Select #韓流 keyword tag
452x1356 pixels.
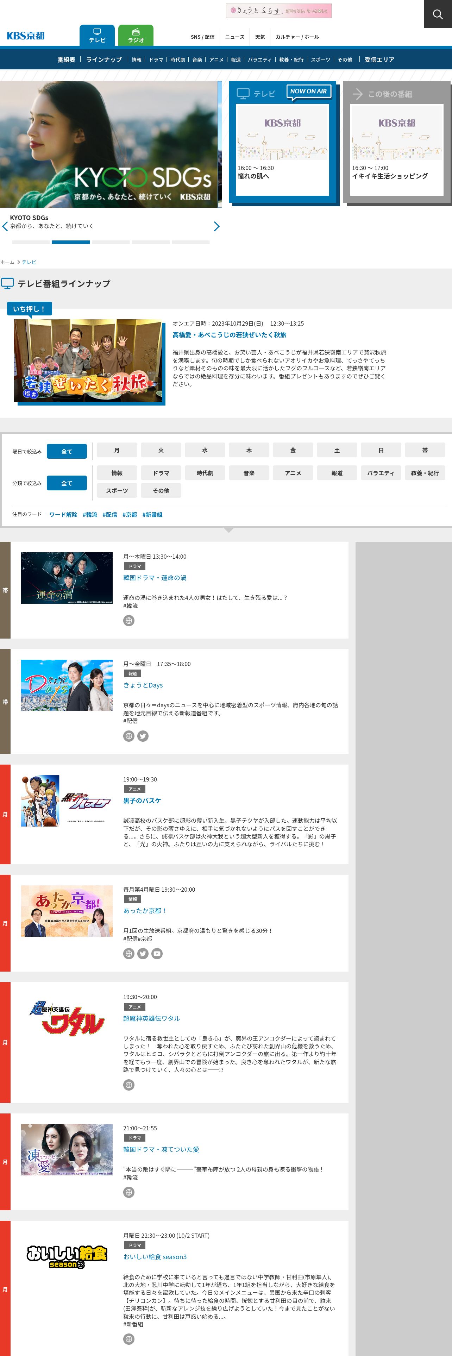click(90, 515)
